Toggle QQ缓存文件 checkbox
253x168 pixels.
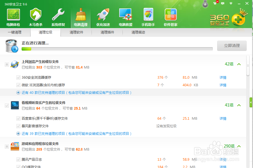pos(18,167)
